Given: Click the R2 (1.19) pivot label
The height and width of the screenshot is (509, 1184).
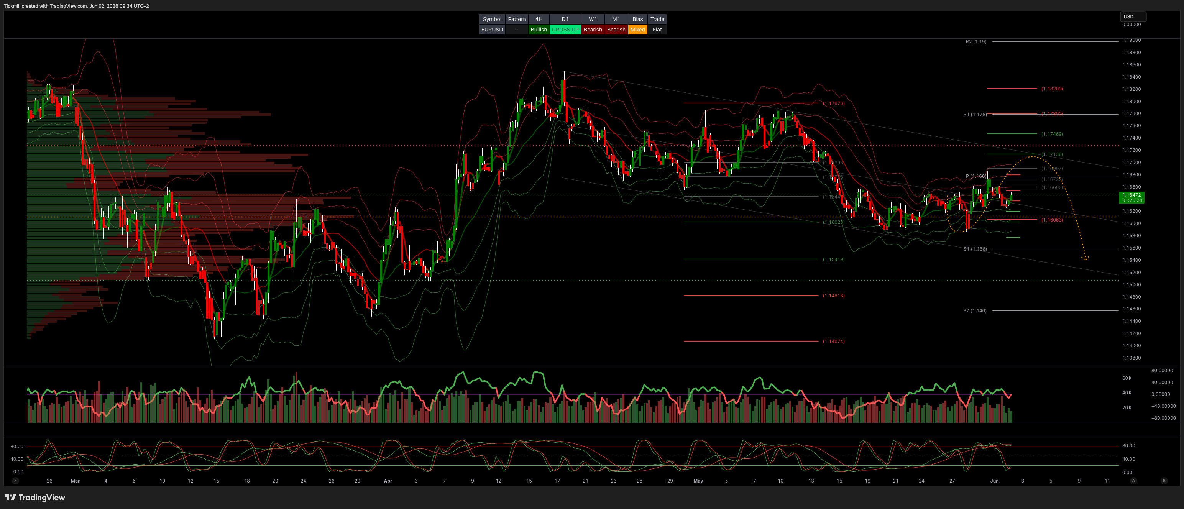Looking at the screenshot, I should (976, 41).
